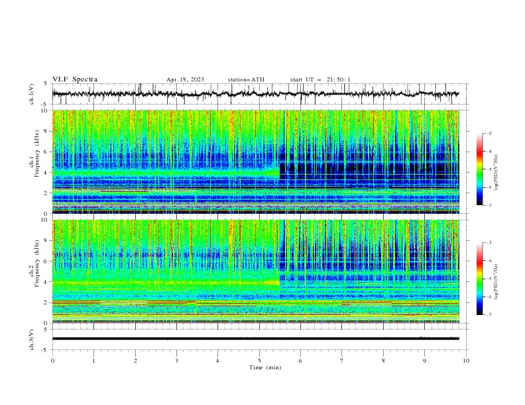Click the "-7" tick on ch.2 colorbar
Screen dimensions: 525x405
tap(489, 314)
